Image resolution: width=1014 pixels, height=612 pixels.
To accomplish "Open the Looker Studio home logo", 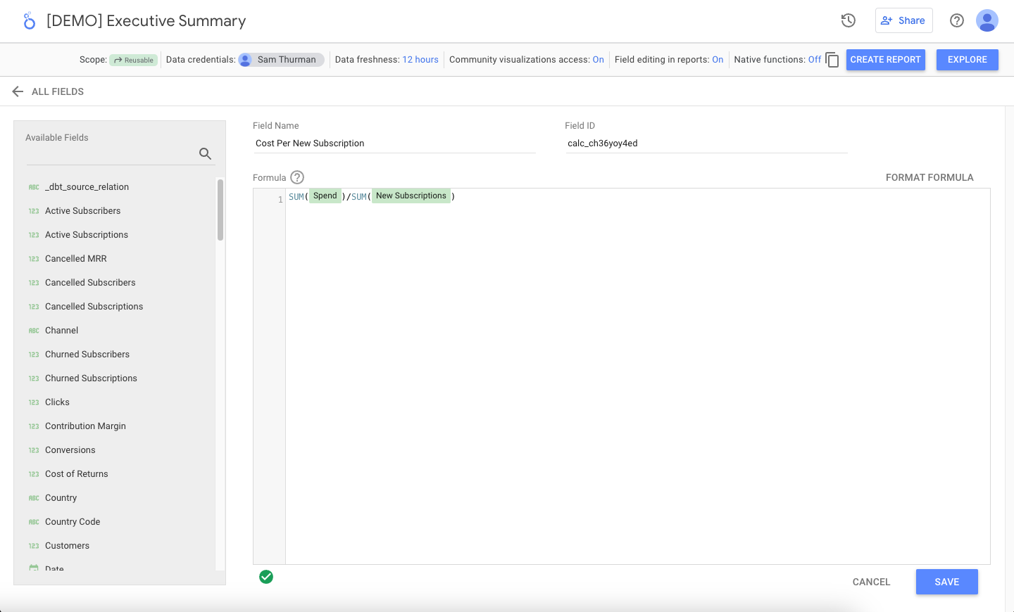I will tap(29, 21).
